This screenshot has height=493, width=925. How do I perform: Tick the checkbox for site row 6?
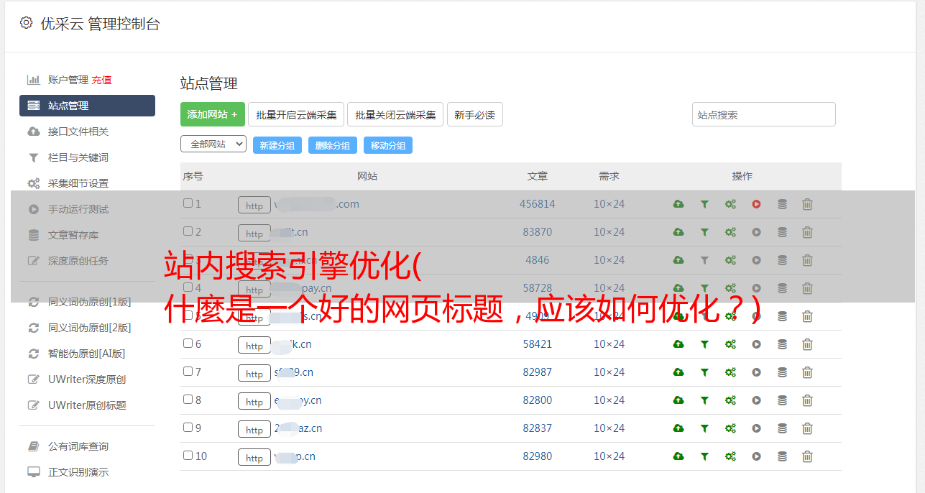pyautogui.click(x=188, y=344)
